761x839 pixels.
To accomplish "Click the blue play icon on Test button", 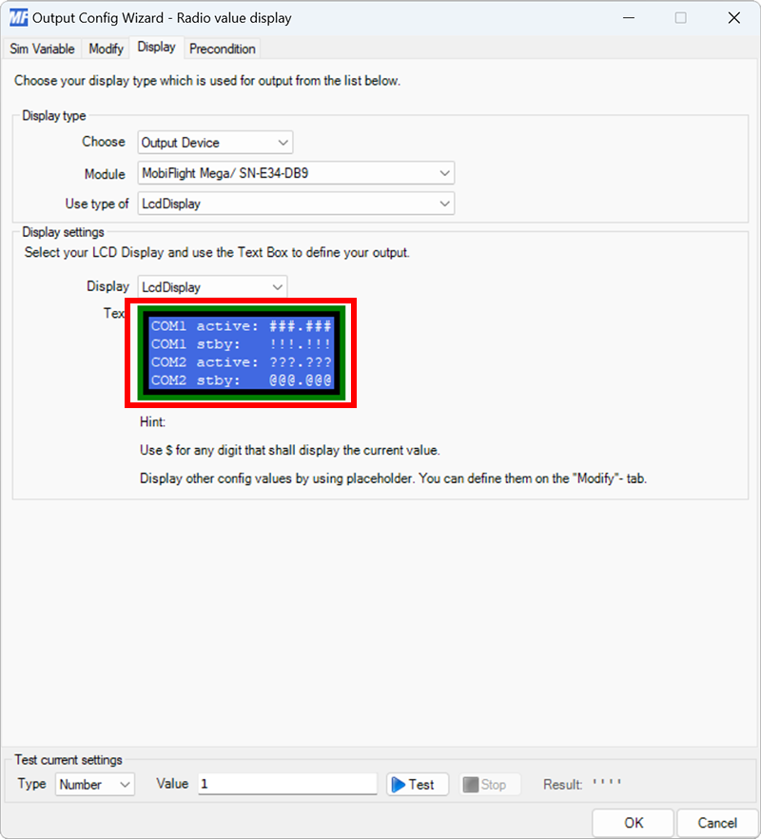I will [400, 784].
